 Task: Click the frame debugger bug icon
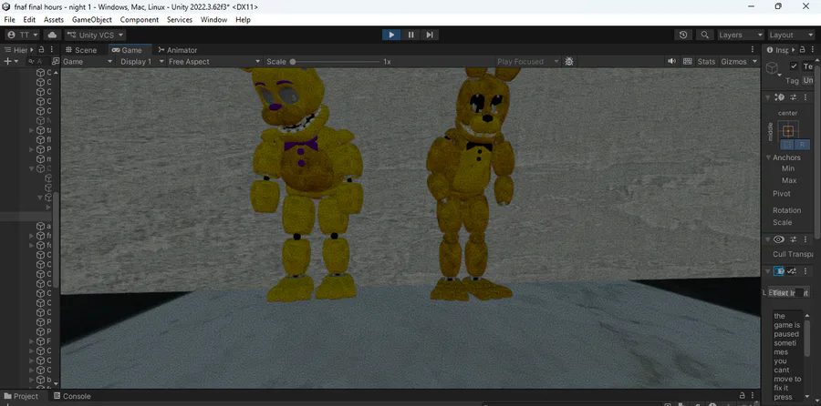click(x=569, y=62)
